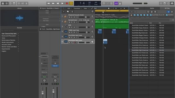Click the 808 drum track icon
175x98 pixels.
pos(66,26)
